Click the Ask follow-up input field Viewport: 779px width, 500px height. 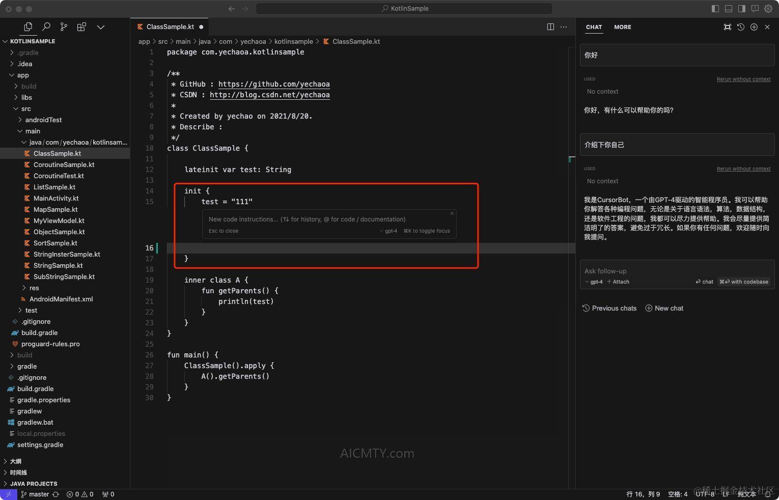652,271
